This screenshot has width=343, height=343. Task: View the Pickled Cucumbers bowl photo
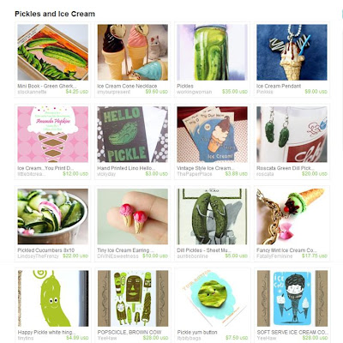tap(53, 216)
